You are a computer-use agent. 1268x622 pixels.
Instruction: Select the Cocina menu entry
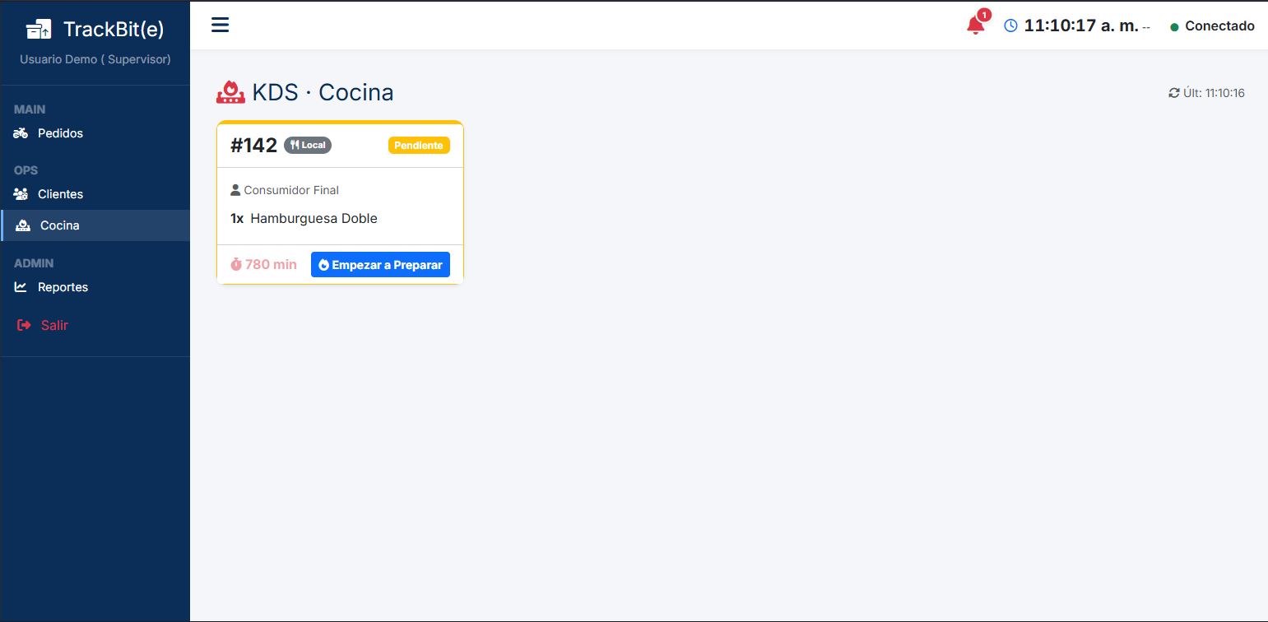[x=58, y=225]
